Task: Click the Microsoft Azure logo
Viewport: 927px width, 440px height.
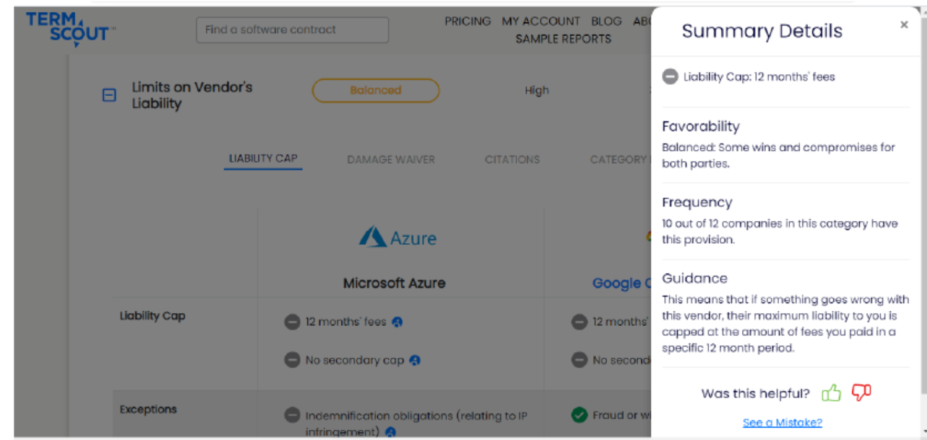Action: (x=397, y=237)
